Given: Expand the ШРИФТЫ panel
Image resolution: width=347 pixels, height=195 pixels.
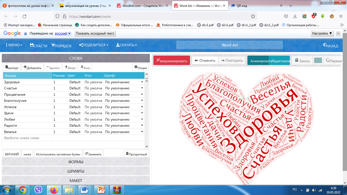Looking at the screenshot, I should pos(76,171).
